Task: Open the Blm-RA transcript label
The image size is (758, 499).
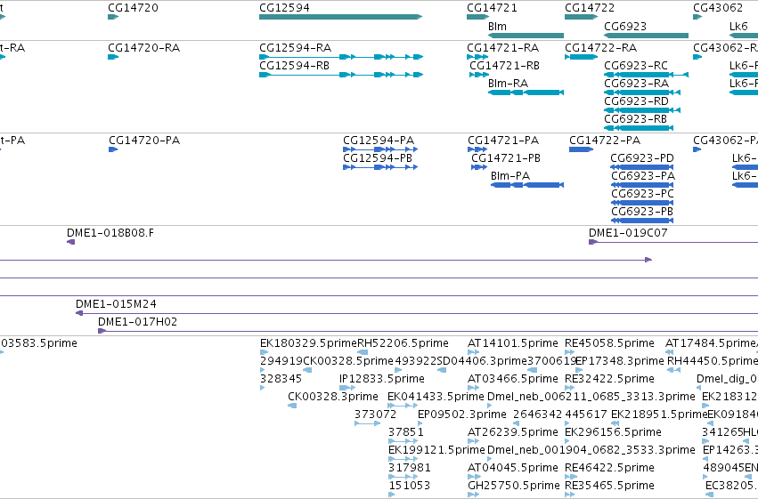Action: pos(508,84)
